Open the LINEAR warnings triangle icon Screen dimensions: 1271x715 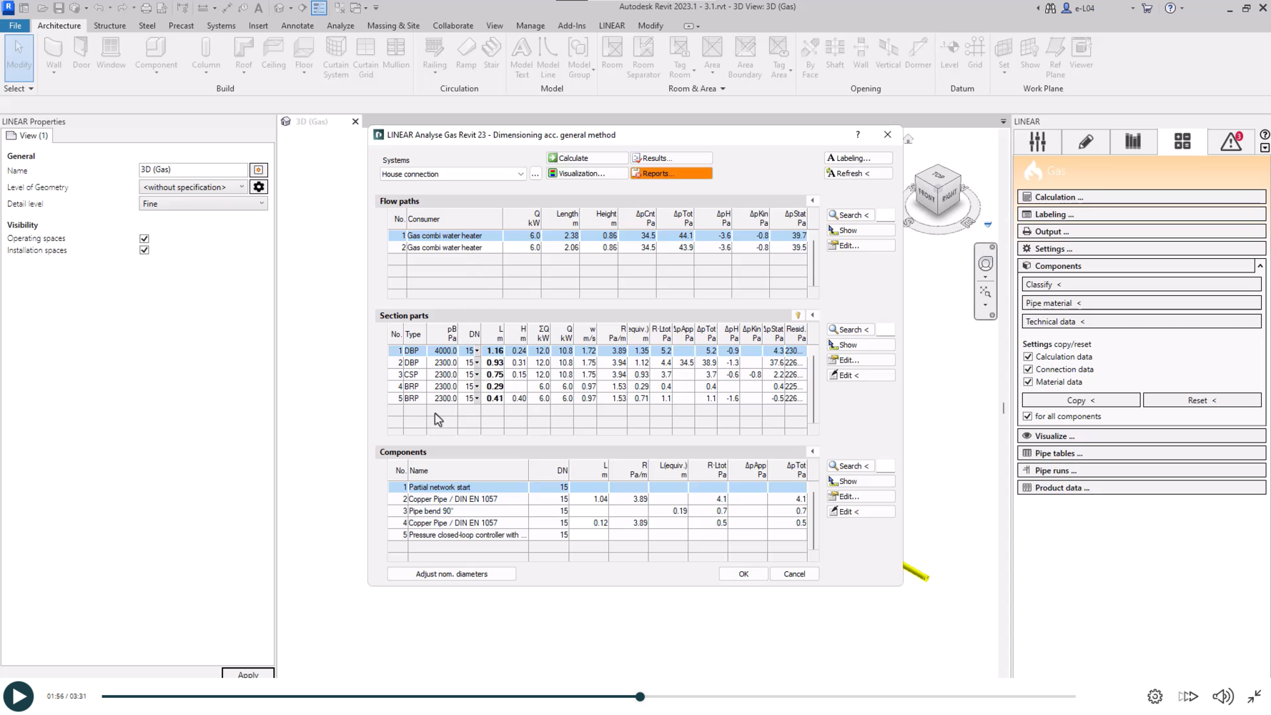(x=1231, y=142)
